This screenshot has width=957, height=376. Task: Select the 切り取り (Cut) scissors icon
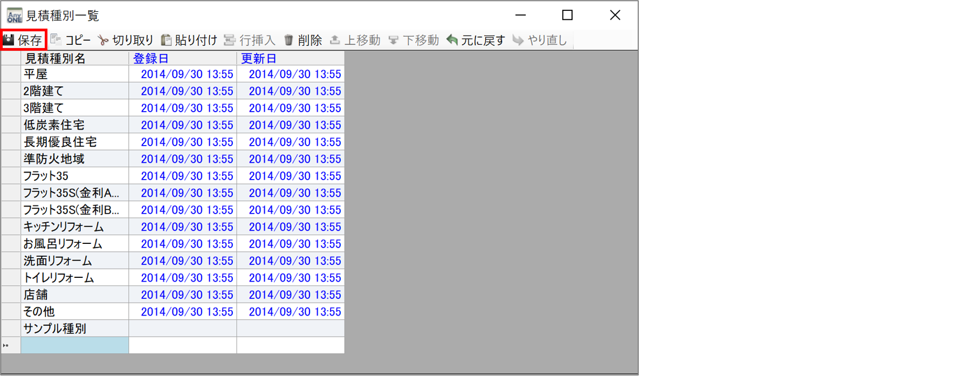tap(103, 40)
